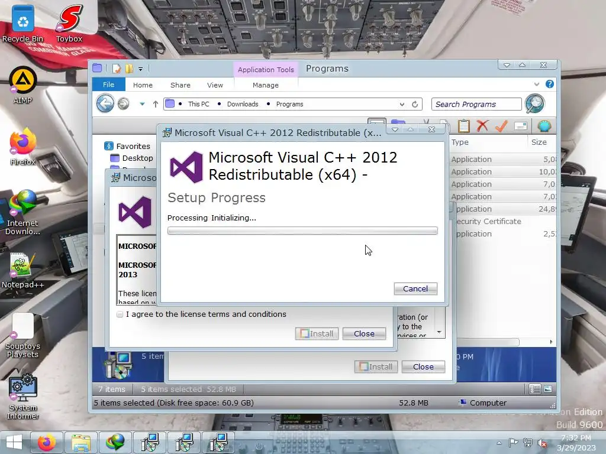Check 'I agree to the license terms' checkbox

point(120,314)
